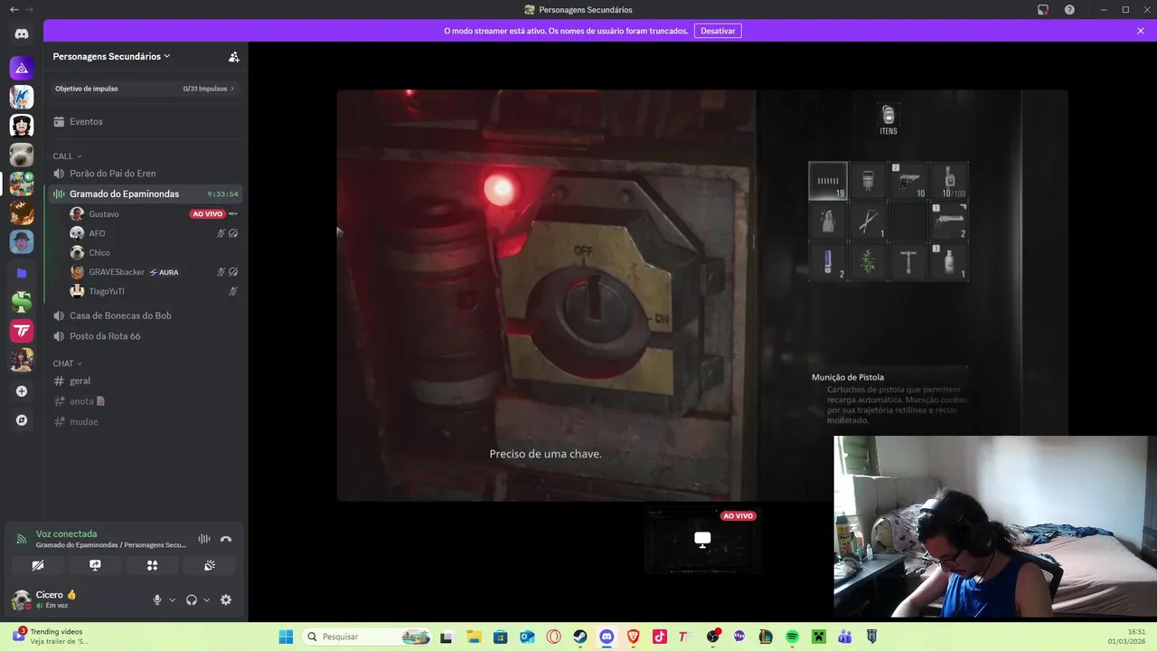Expand Objetivo de impulso boosts arrow

(232, 89)
